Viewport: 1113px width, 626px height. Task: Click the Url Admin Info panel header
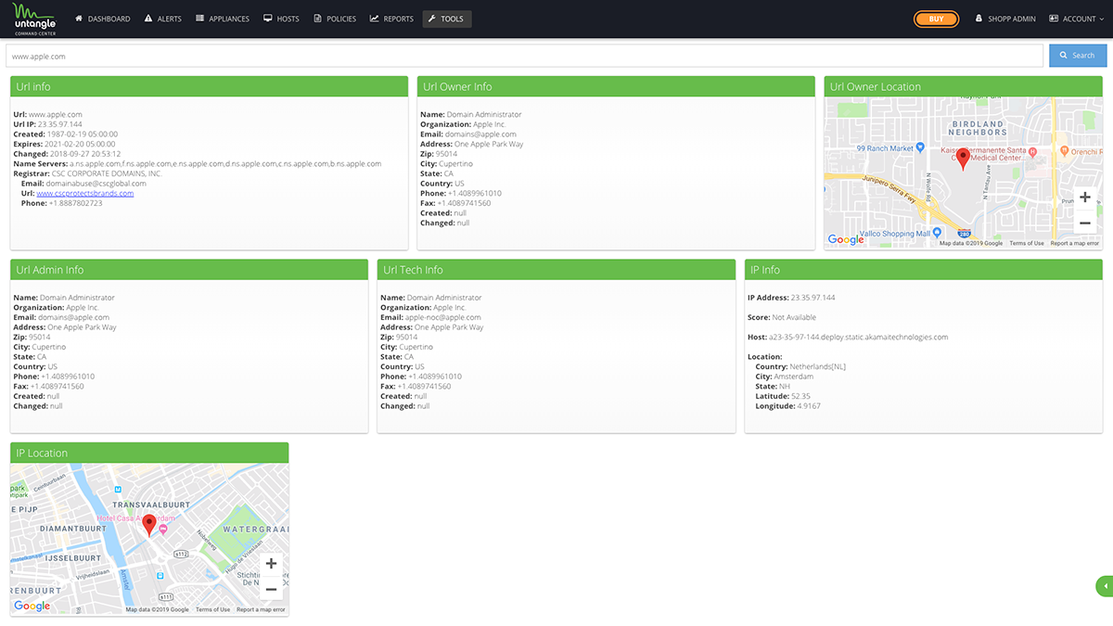point(189,270)
